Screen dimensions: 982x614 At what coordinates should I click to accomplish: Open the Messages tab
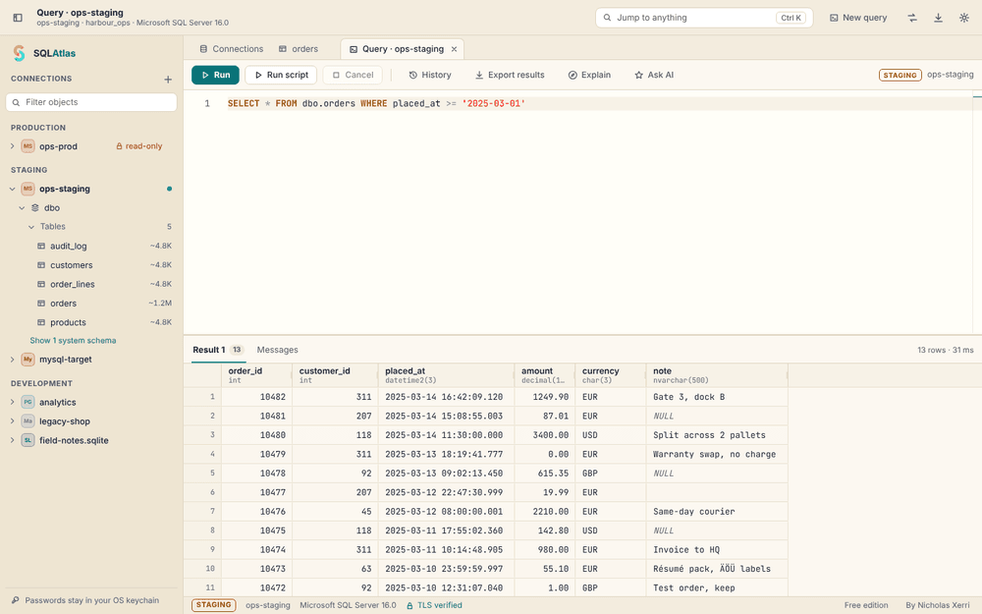tap(278, 350)
